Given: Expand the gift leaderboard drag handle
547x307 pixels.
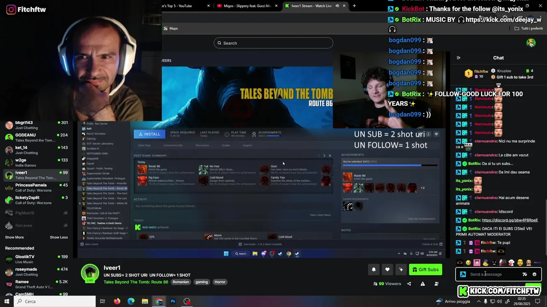Looking at the screenshot, I should pos(498,85).
